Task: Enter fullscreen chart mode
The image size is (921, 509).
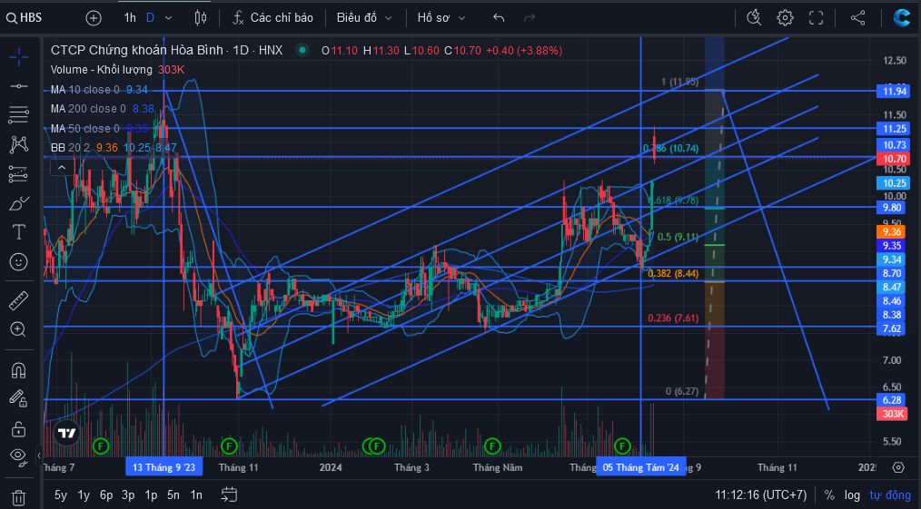Action: tap(816, 18)
